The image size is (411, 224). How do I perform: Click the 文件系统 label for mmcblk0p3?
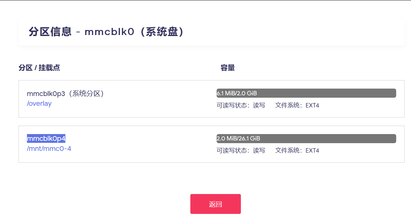(289, 105)
